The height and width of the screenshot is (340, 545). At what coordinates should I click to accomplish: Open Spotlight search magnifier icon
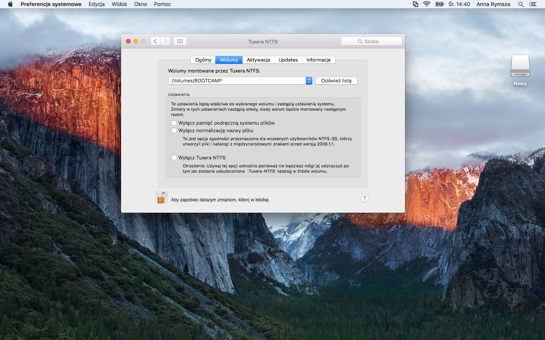(521, 4)
